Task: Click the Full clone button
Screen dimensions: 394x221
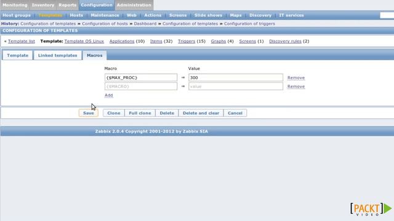Action: click(x=140, y=113)
